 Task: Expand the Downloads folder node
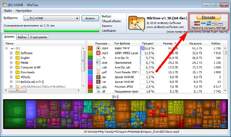(11, 72)
